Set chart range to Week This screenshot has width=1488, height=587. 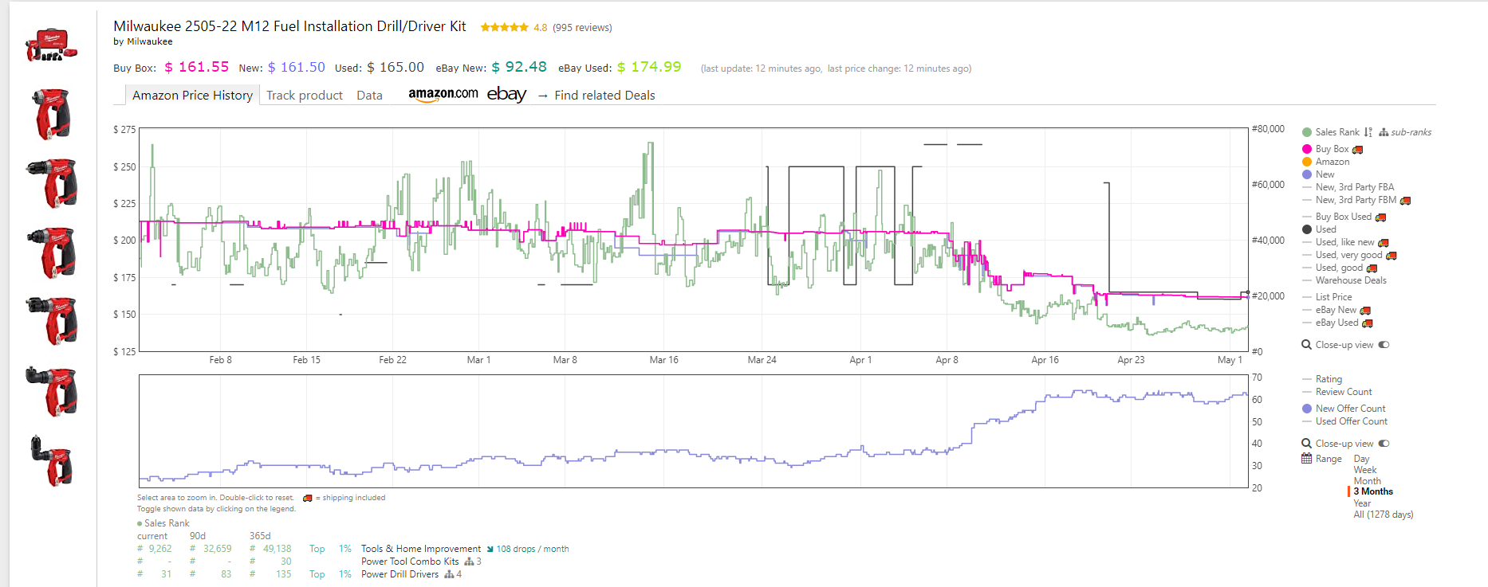pyautogui.click(x=1364, y=470)
